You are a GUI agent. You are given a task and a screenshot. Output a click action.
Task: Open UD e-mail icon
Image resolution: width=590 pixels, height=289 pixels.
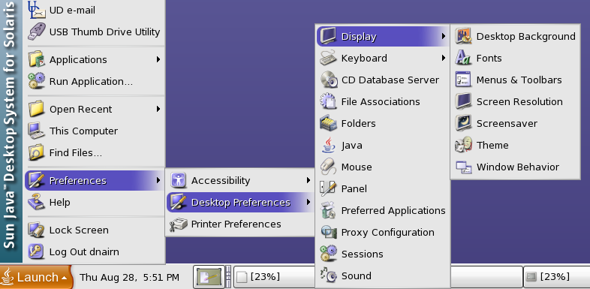click(x=37, y=10)
